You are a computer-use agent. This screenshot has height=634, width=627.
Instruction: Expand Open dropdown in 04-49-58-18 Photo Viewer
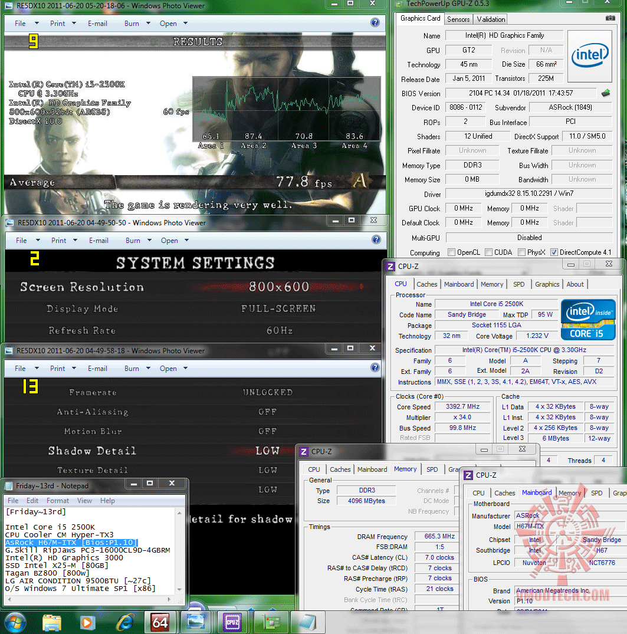186,368
